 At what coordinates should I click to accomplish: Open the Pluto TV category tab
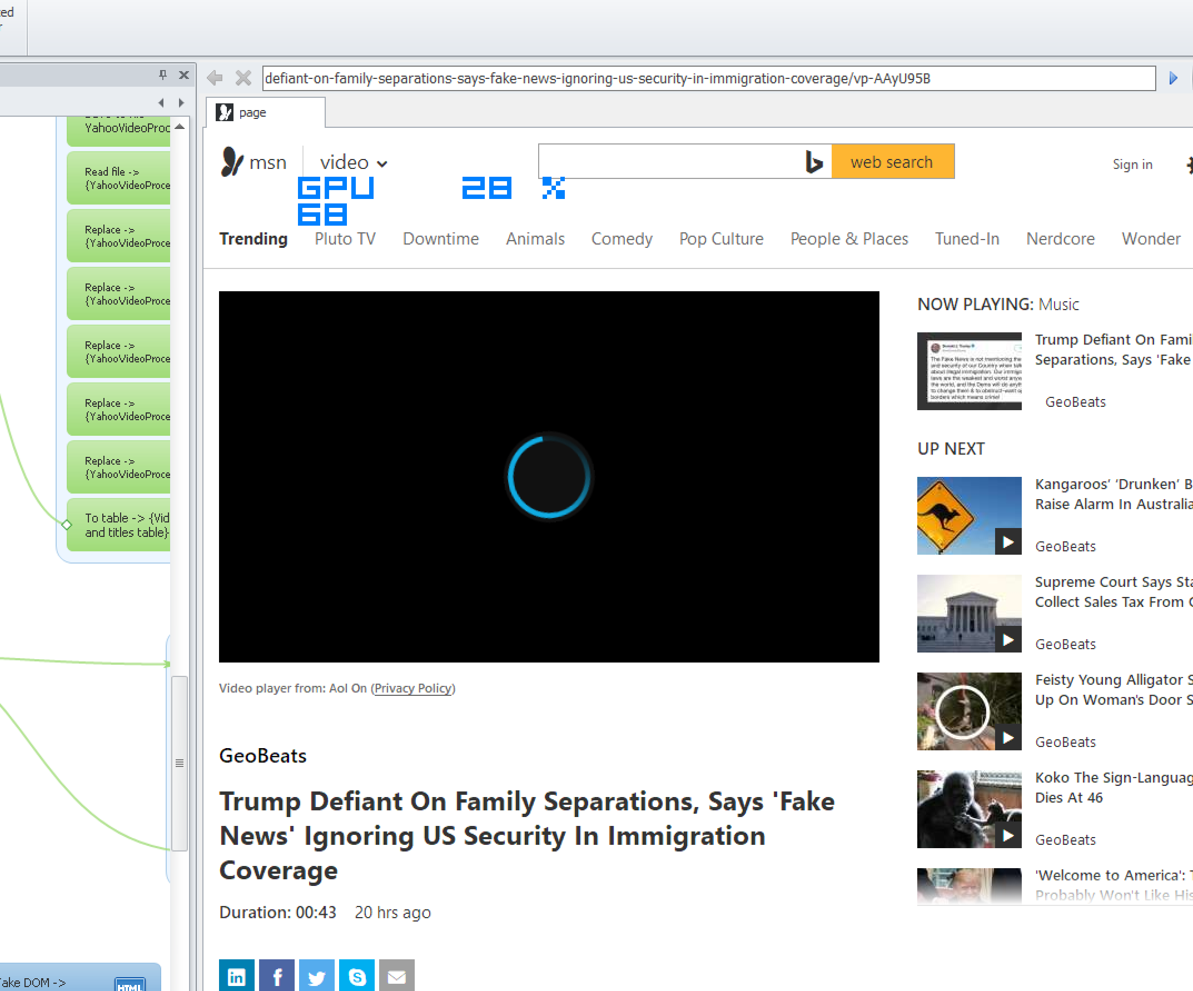tap(345, 239)
